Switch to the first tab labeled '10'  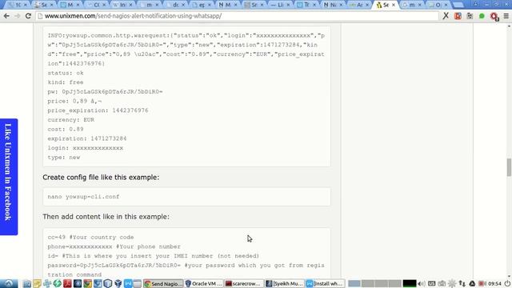click(17, 5)
